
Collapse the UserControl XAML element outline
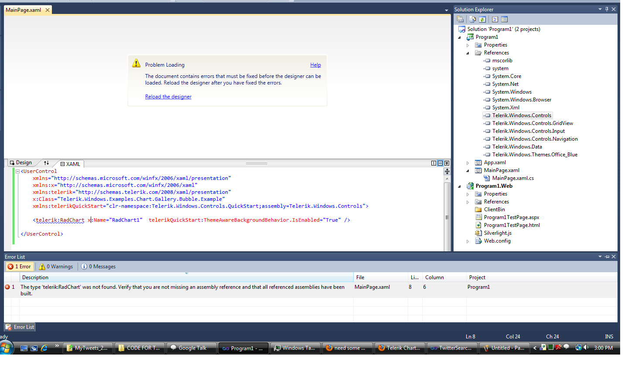point(17,172)
